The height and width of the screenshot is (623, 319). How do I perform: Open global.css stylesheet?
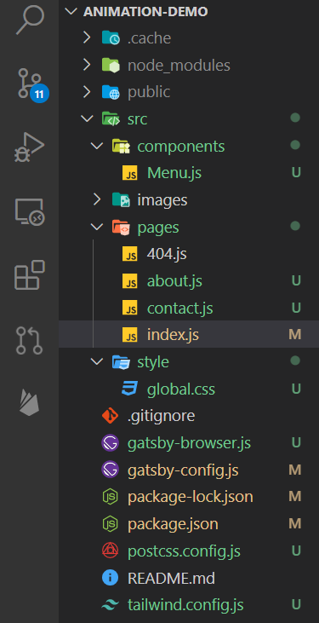[181, 389]
